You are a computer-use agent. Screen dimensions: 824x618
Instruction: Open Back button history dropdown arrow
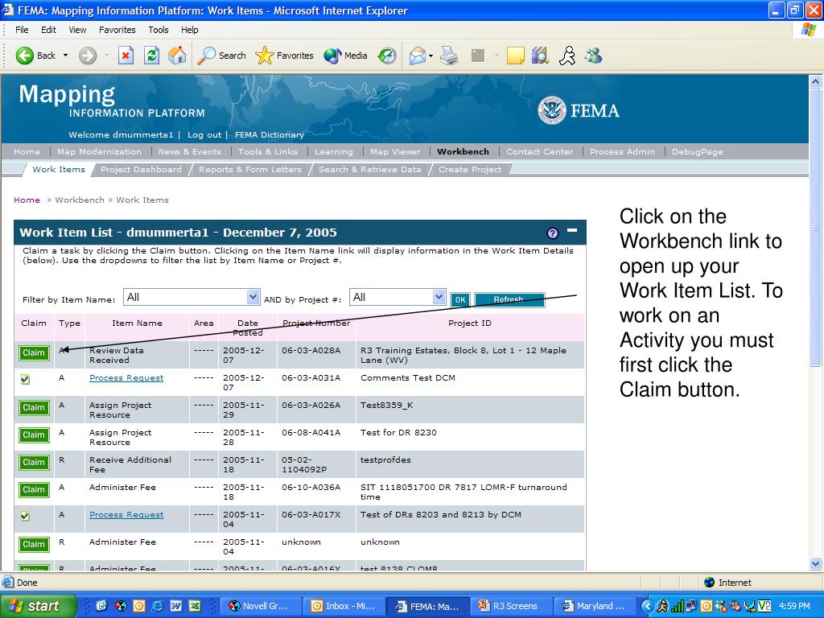click(65, 56)
